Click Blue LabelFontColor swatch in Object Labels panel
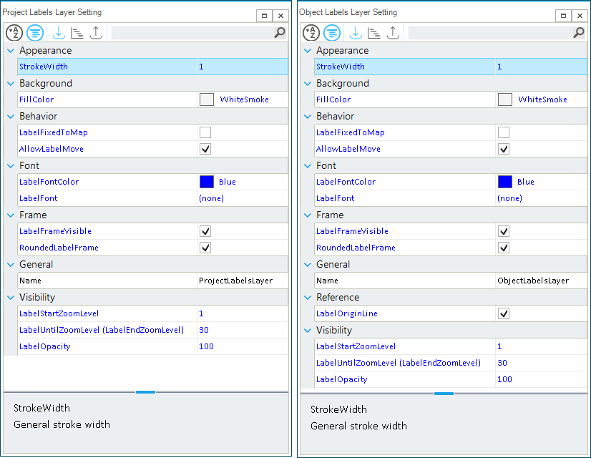The width and height of the screenshot is (591, 458). coord(505,182)
